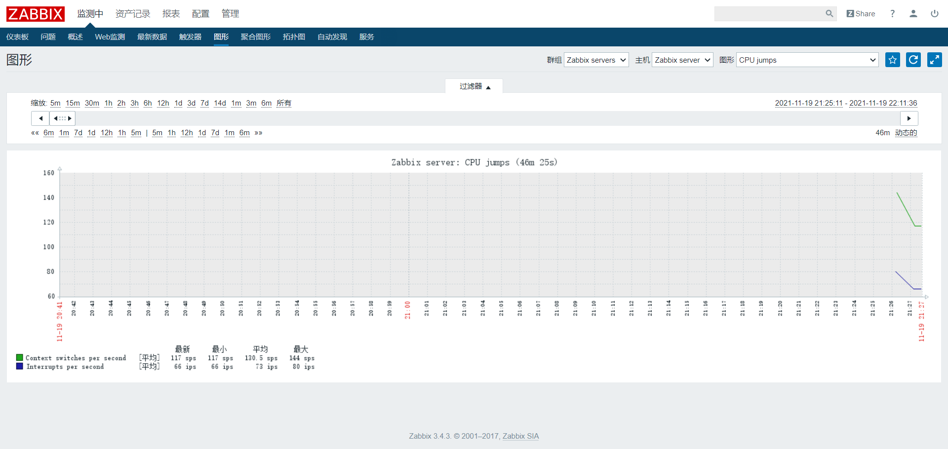948x449 pixels.
Task: Open the 图形 dropdown showing CPU jumps
Action: click(x=807, y=60)
